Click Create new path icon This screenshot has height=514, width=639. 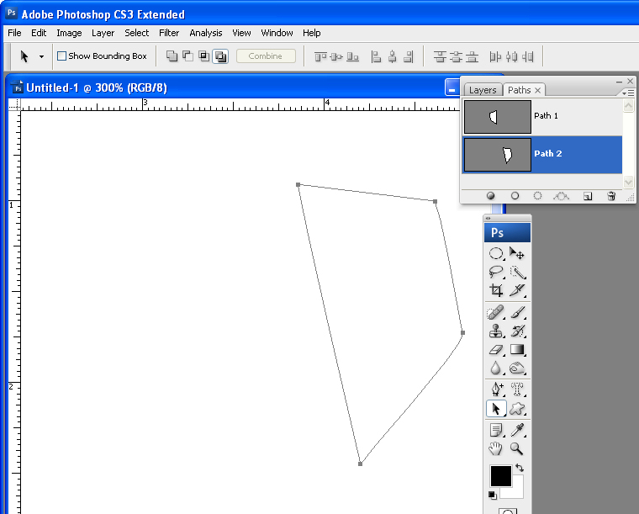tap(587, 196)
